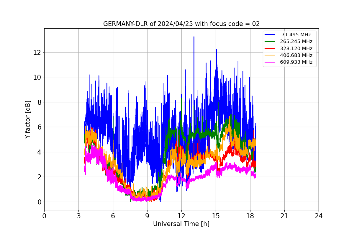Click the green line swatch in legend

pos(270,41)
